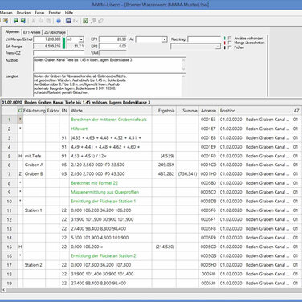
Task: Click the magnifier search toolbar icon
Action: (93, 21)
